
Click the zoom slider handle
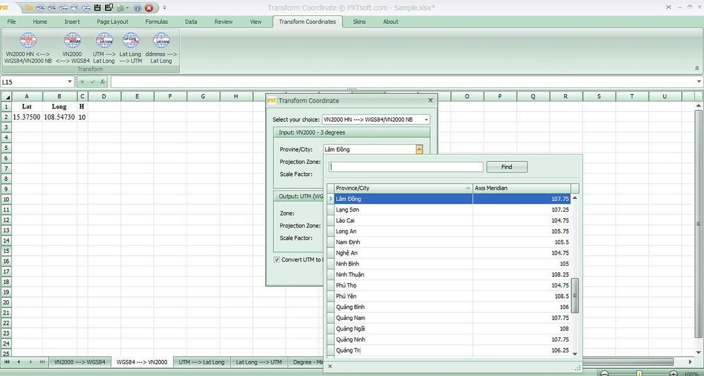[639, 373]
